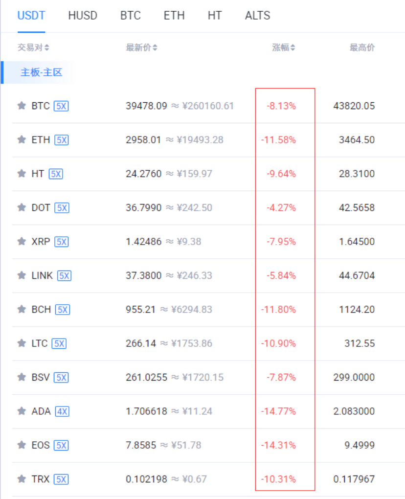Star BTC as a favorite
Image resolution: width=405 pixels, height=499 pixels.
point(22,106)
